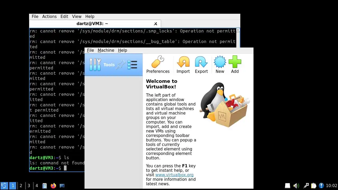The width and height of the screenshot is (338, 190).
Task: Open the Tools list menu icon
Action: click(132, 65)
